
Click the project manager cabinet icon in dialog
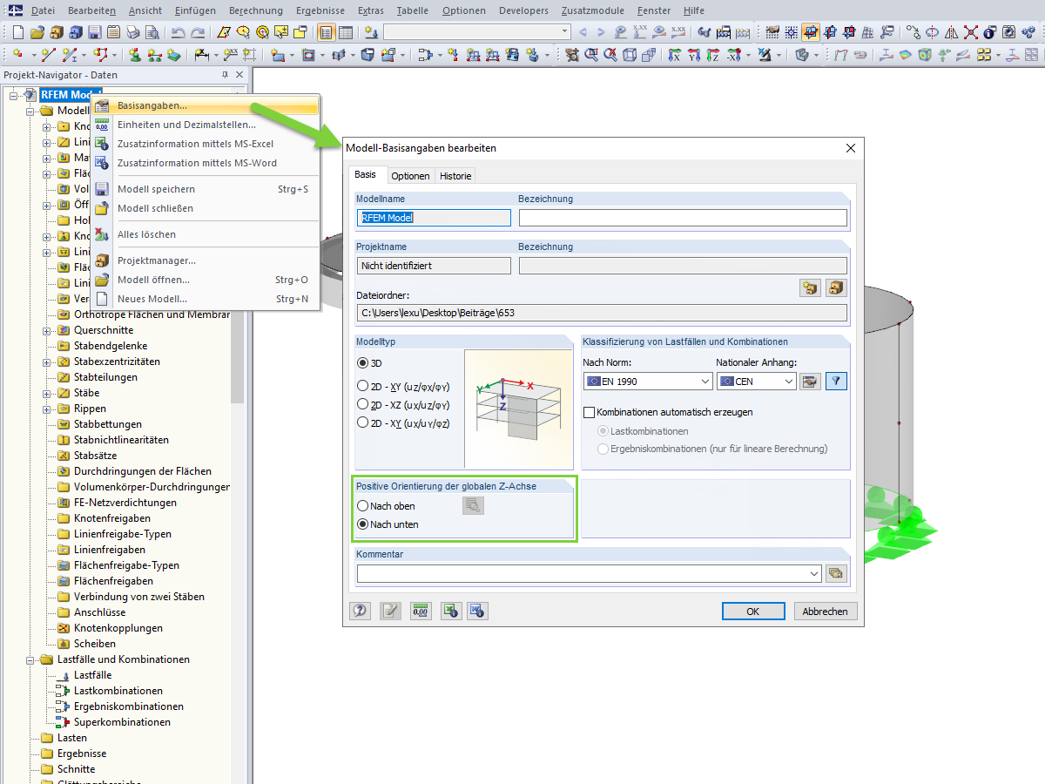(x=836, y=287)
